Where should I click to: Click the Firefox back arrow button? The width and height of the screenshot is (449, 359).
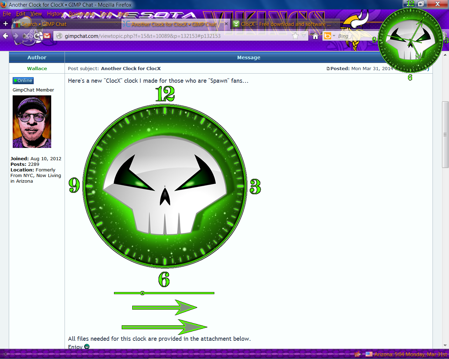click(6, 36)
